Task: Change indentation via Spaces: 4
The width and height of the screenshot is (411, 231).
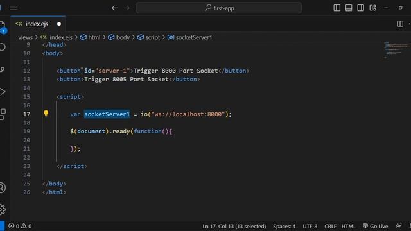Action: (x=284, y=226)
